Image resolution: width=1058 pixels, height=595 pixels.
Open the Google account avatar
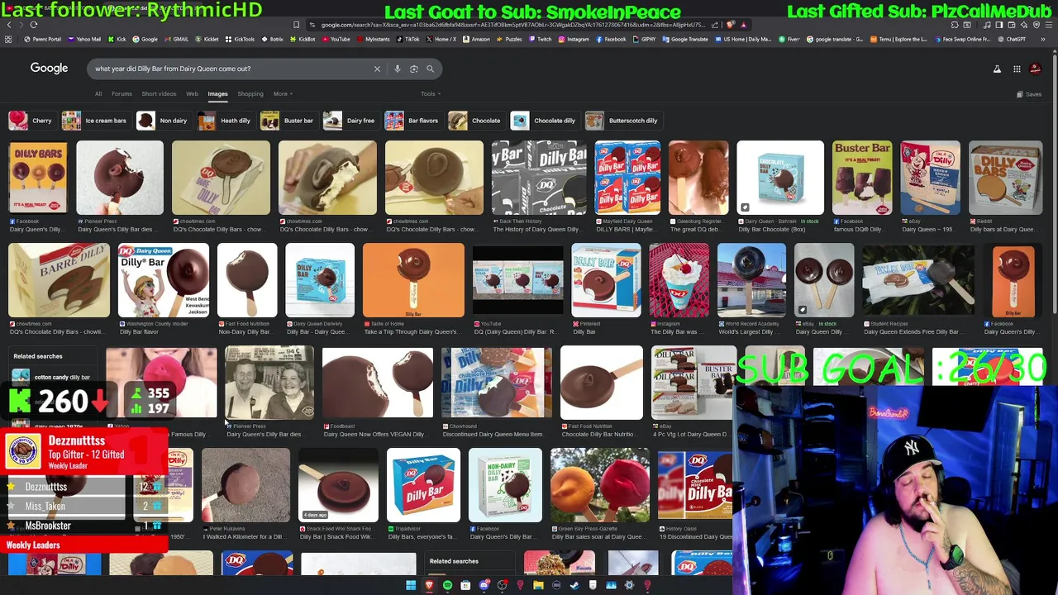tap(1036, 69)
